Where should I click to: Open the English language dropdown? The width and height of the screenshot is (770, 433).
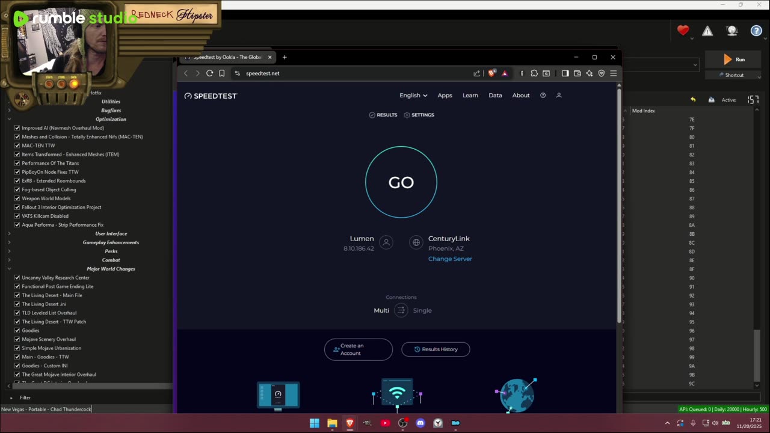(x=413, y=96)
